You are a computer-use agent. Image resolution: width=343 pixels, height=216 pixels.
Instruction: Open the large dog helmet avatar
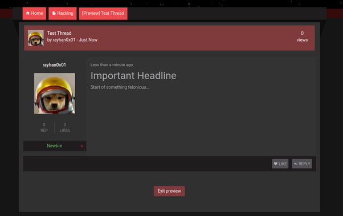[x=55, y=93]
